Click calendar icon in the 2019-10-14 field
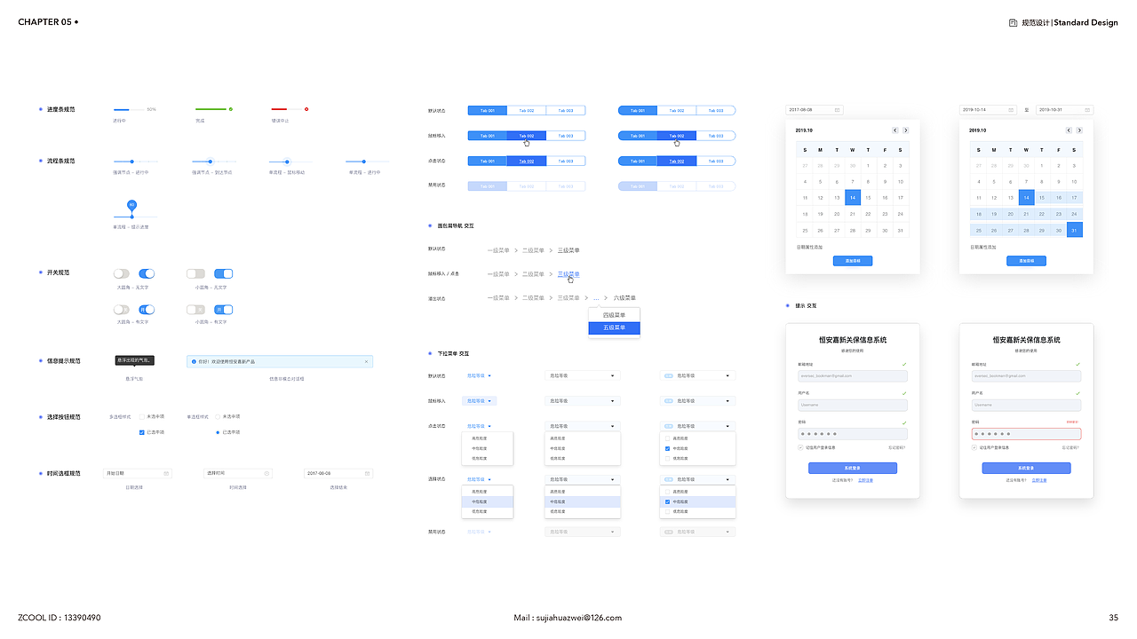Screen dimensions: 1137x639 click(1011, 110)
